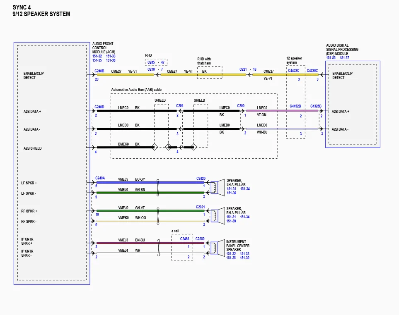Click the SYNC 4 9/12 SPEAKER SYSTEM title
The height and width of the screenshot is (315, 399).
point(41,11)
